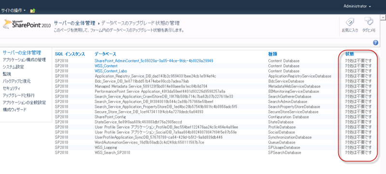Open the blue help icon
Screen dimensions: 386x174
click(375, 43)
